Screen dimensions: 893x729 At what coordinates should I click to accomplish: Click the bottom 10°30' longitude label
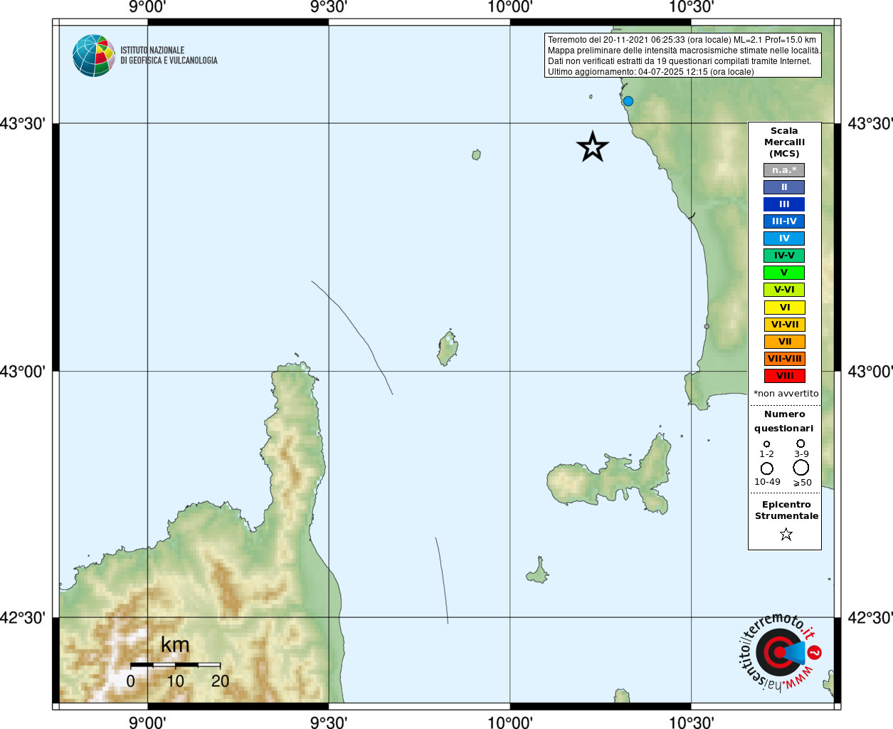point(691,722)
